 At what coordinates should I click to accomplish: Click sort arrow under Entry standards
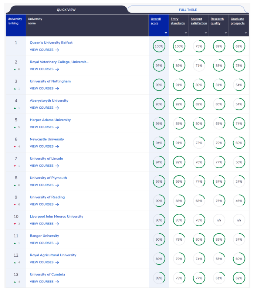[x=186, y=33]
